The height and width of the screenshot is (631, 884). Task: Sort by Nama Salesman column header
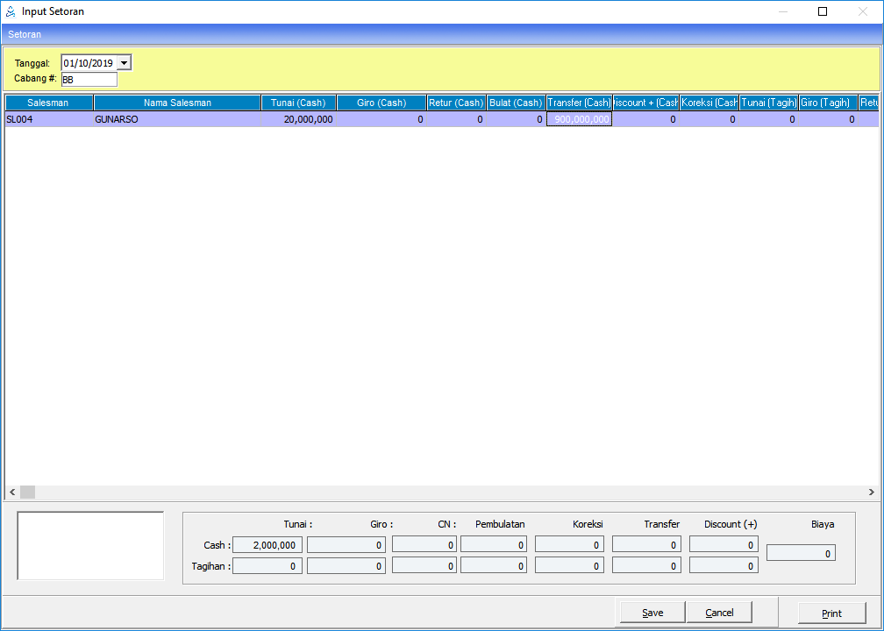[177, 103]
